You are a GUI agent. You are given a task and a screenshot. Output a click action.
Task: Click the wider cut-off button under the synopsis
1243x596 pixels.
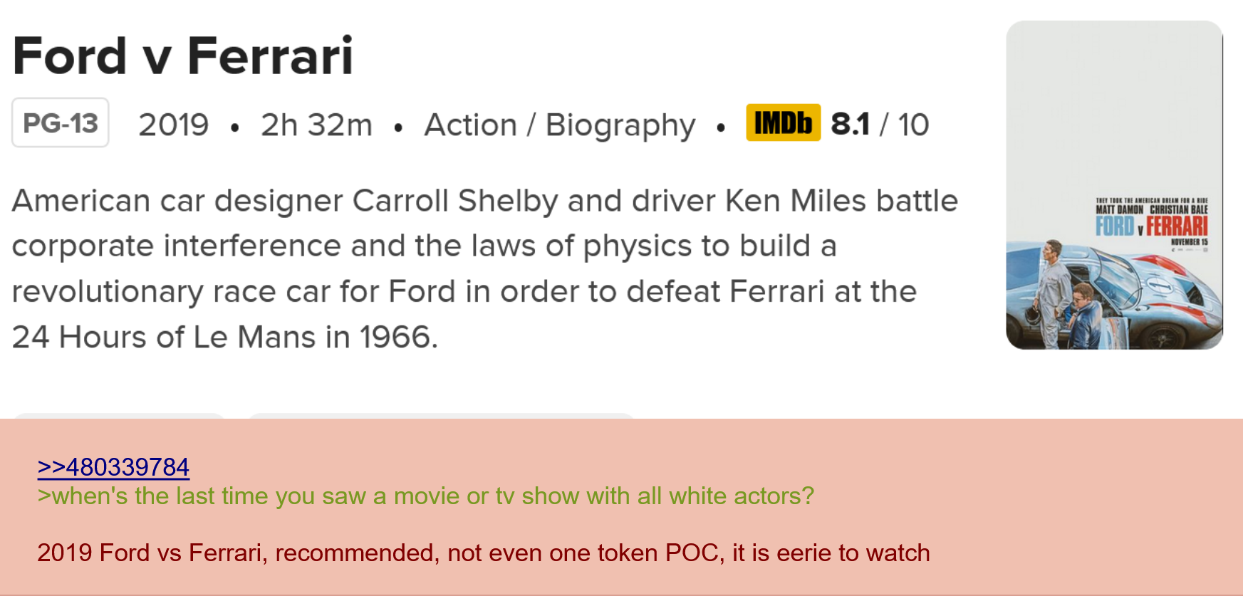(x=440, y=416)
